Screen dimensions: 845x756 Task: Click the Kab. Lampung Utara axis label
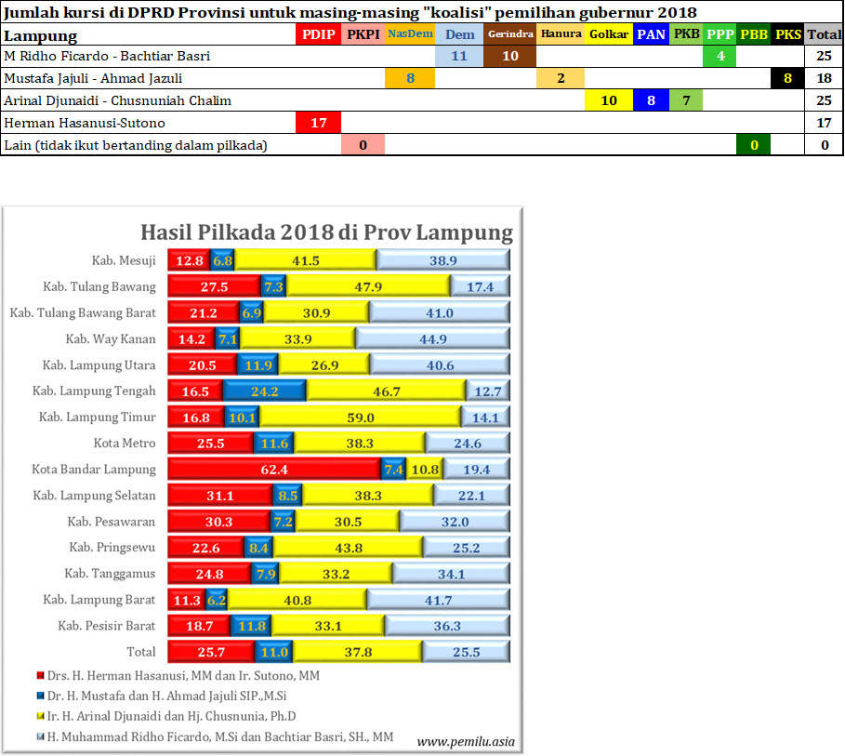point(99,365)
